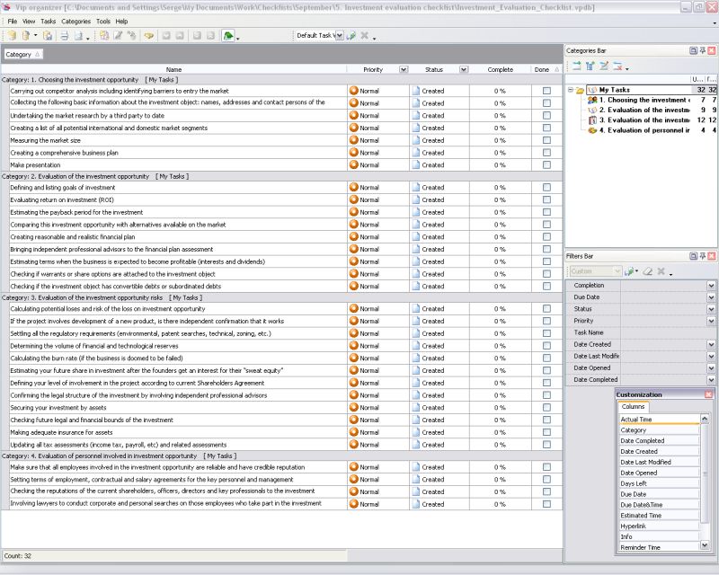
Task: Open the Categories menu
Action: click(x=75, y=21)
